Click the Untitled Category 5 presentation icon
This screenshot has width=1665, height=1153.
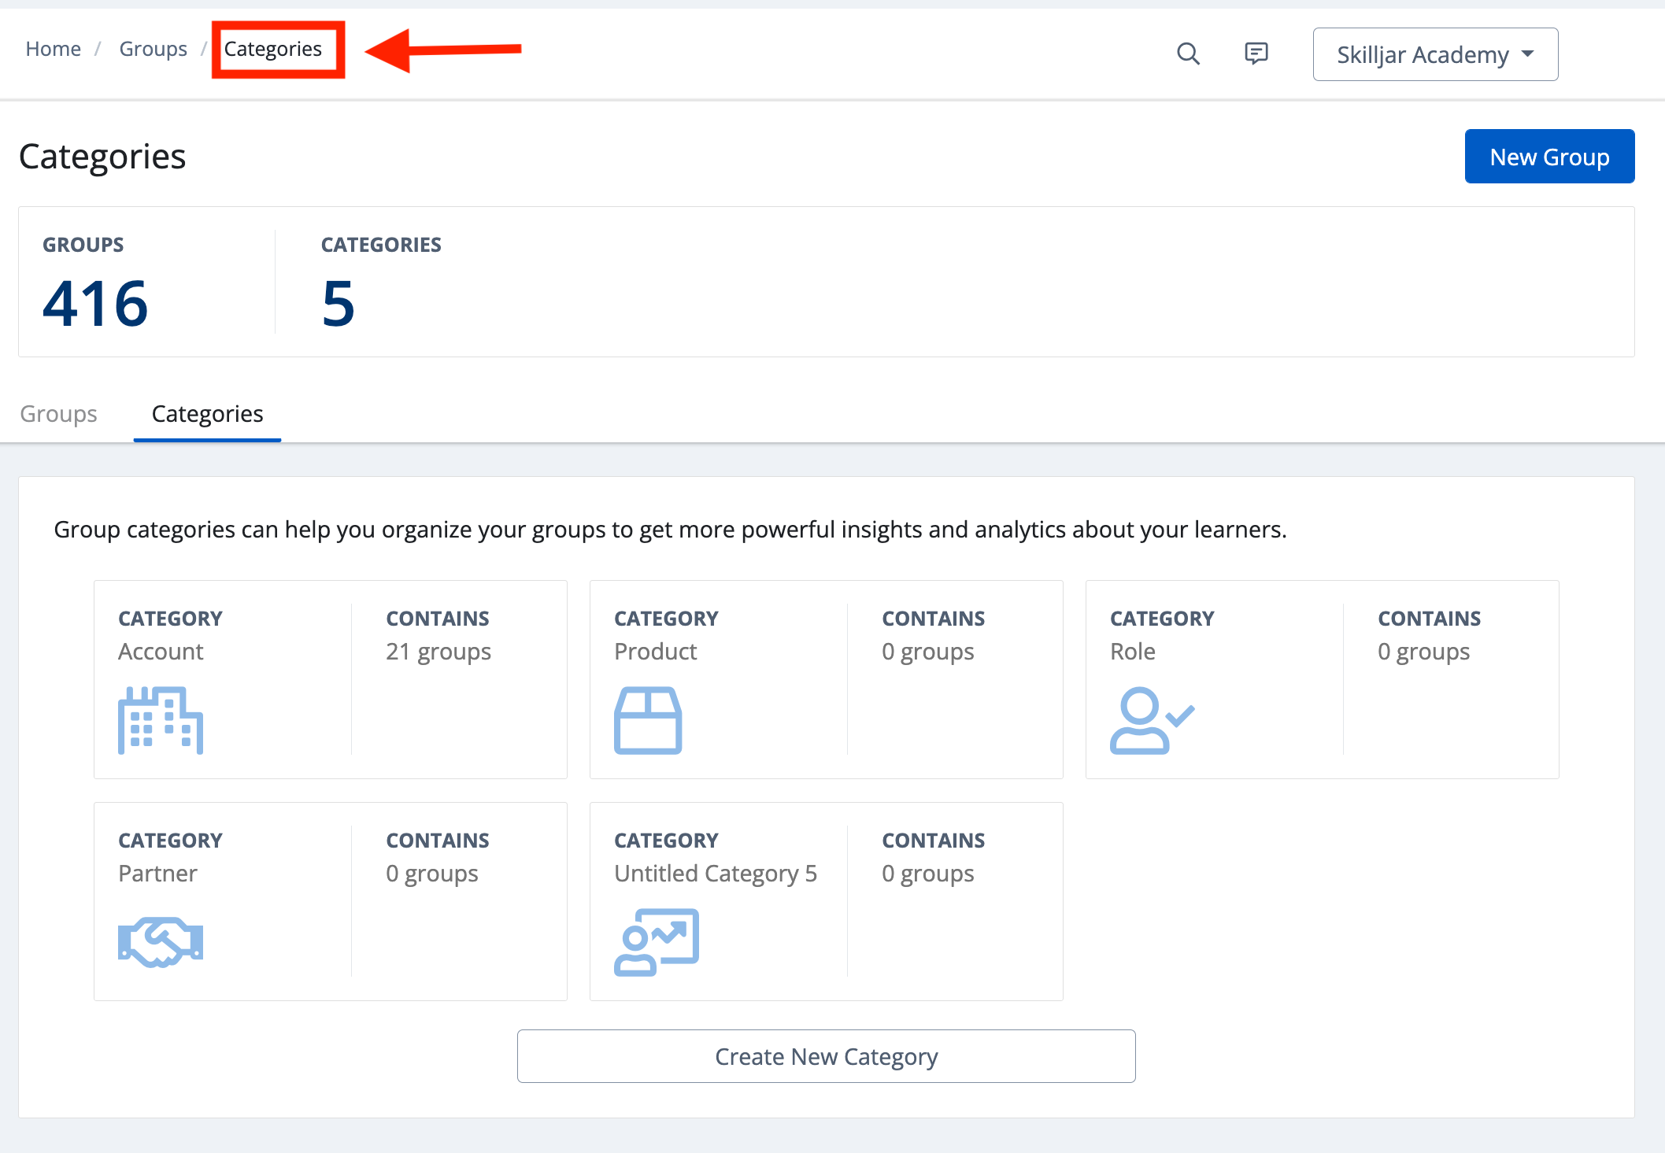coord(656,942)
